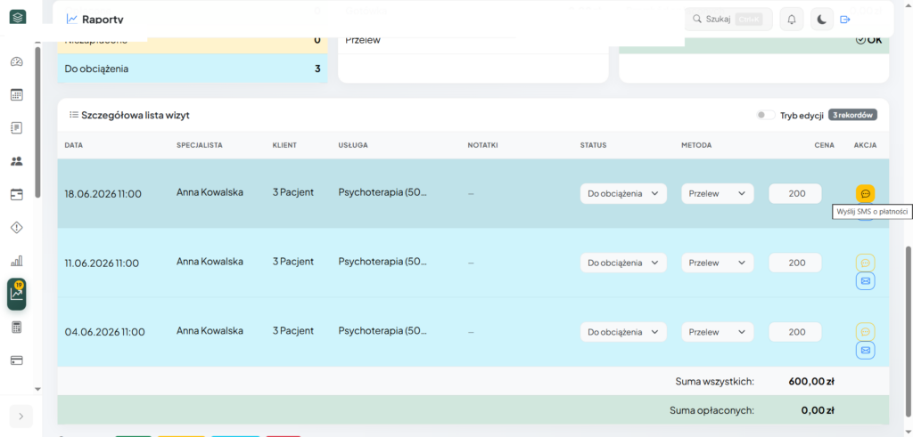Click the KLIENT column header
The width and height of the screenshot is (913, 437).
point(284,145)
